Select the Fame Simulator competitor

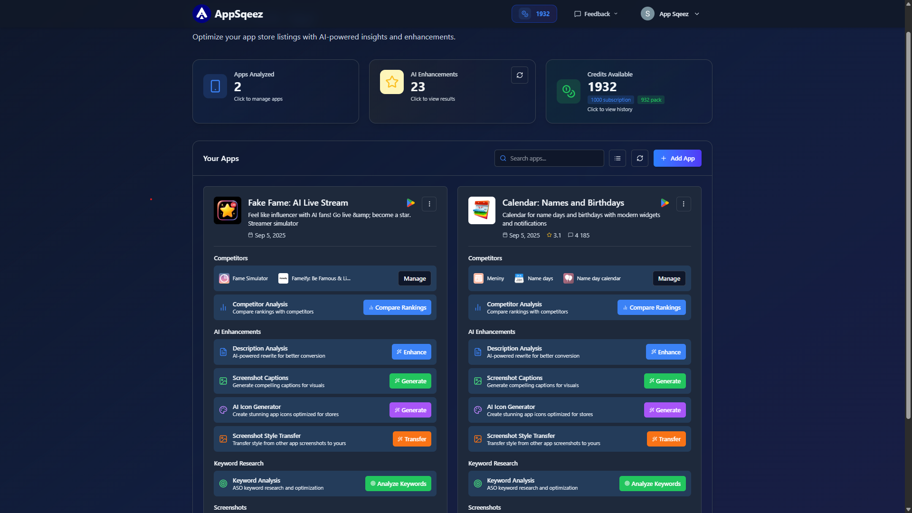click(x=244, y=278)
